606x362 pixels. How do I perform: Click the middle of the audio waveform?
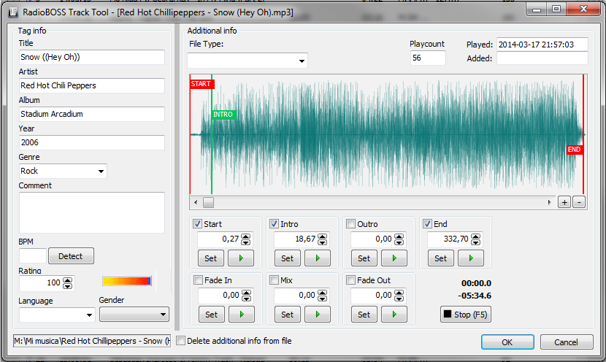pyautogui.click(x=388, y=134)
